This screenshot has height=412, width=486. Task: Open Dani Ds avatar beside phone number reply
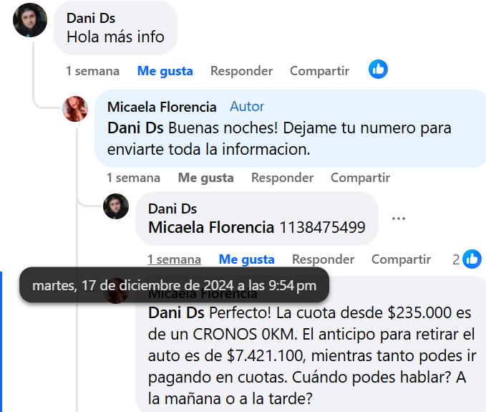[x=116, y=206]
